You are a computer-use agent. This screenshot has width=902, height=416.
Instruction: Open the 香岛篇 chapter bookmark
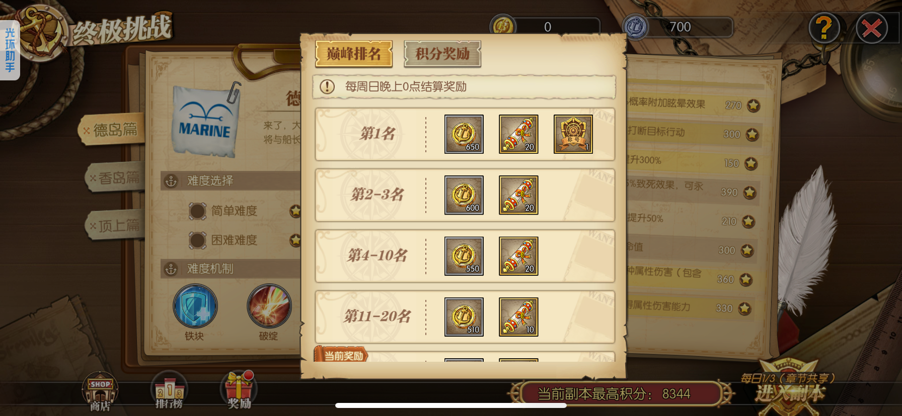click(x=115, y=178)
